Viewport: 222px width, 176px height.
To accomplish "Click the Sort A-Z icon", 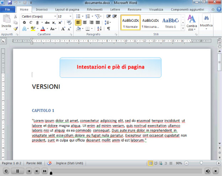I will coord(99,29).
